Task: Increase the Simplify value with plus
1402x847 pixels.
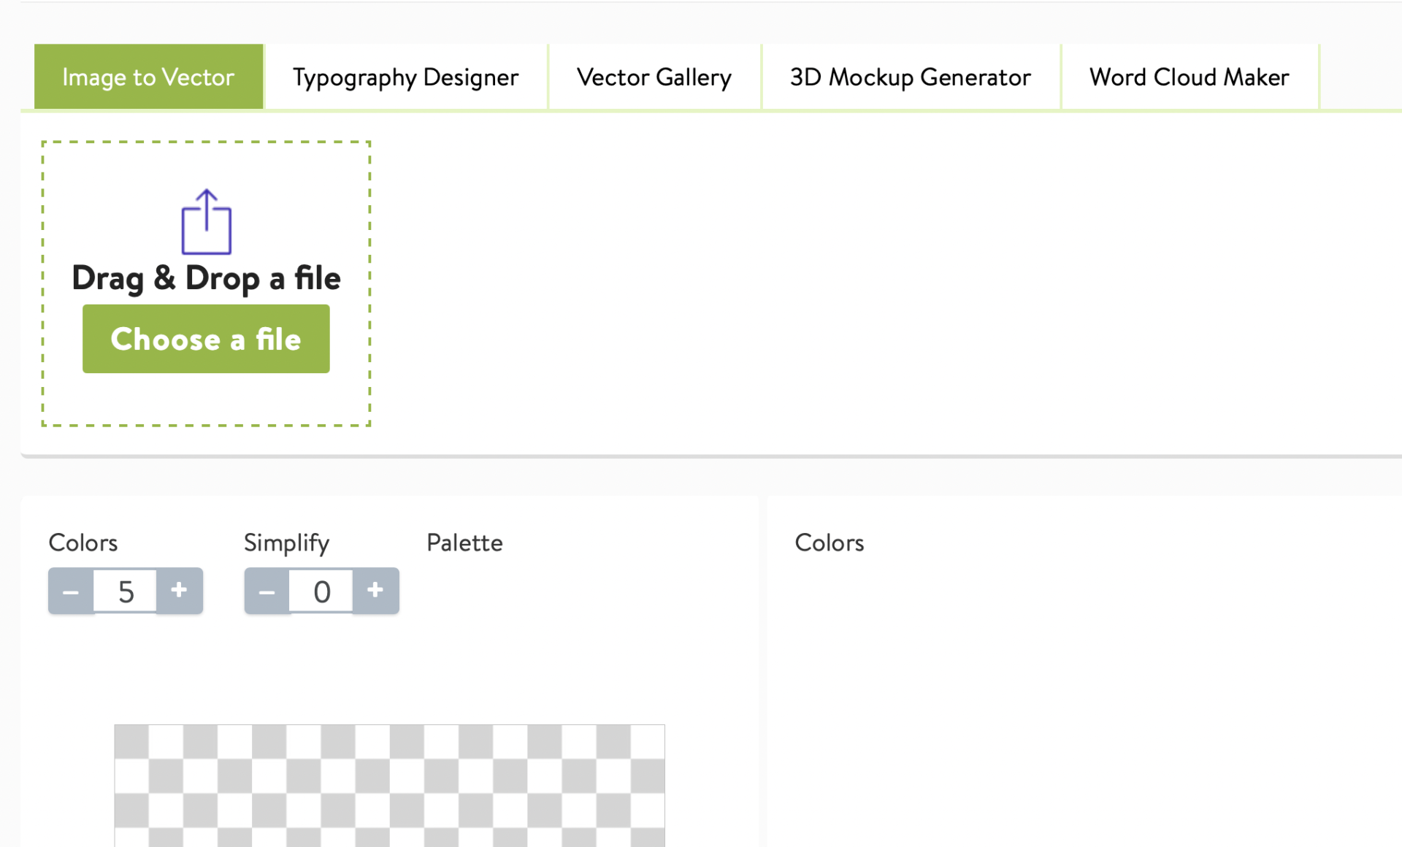Action: (375, 591)
